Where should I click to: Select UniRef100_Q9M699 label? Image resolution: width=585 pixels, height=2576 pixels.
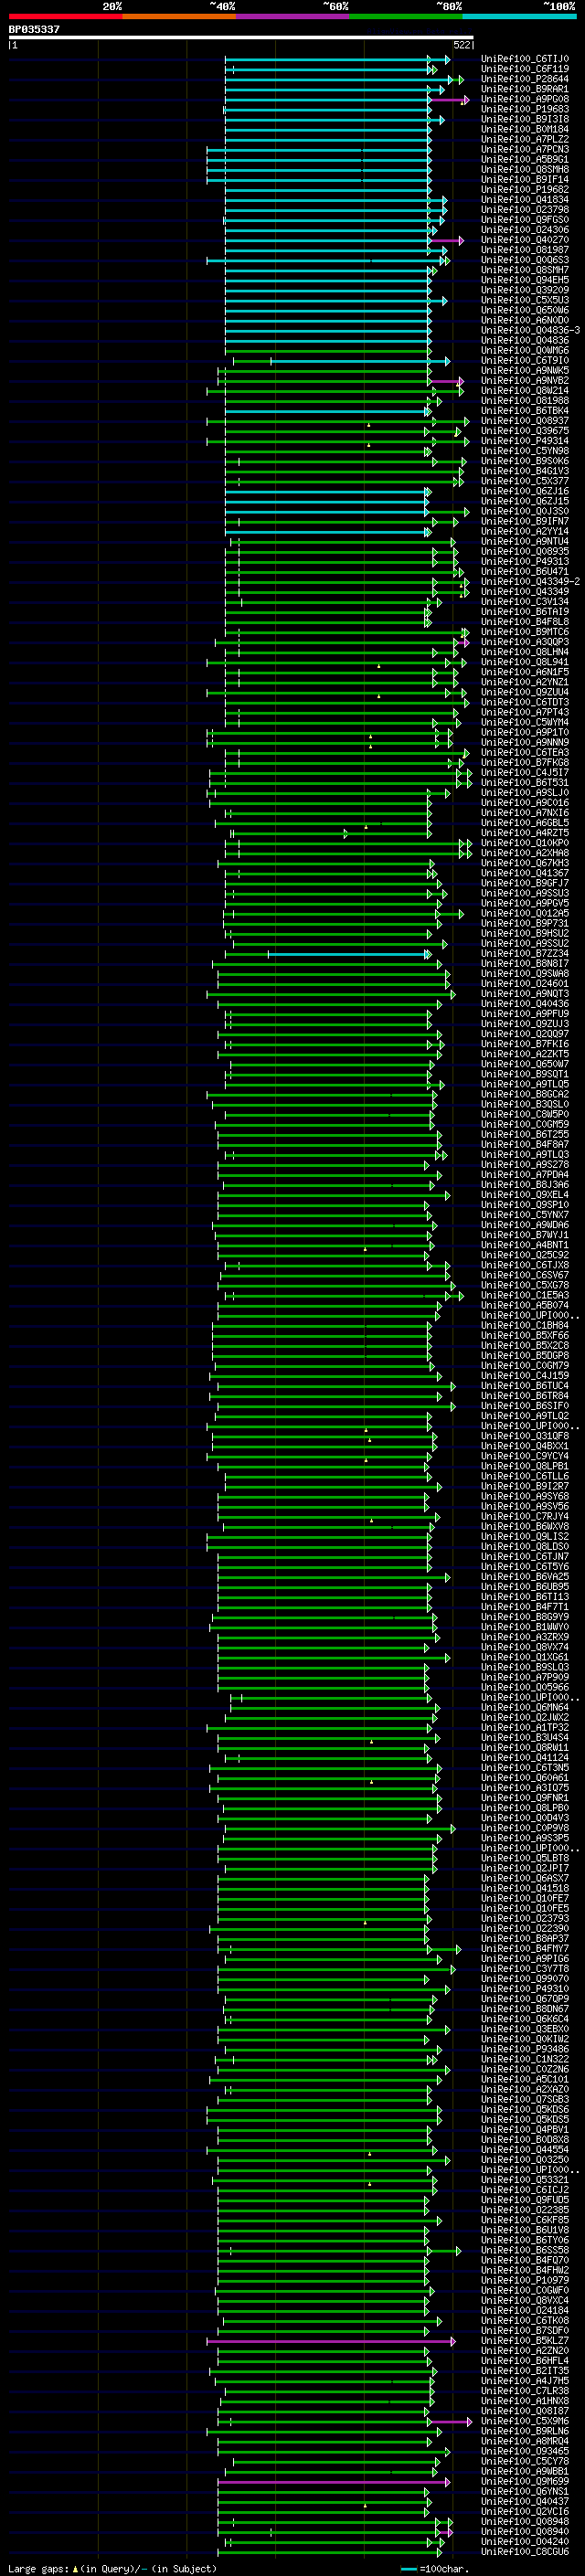click(x=524, y=2481)
